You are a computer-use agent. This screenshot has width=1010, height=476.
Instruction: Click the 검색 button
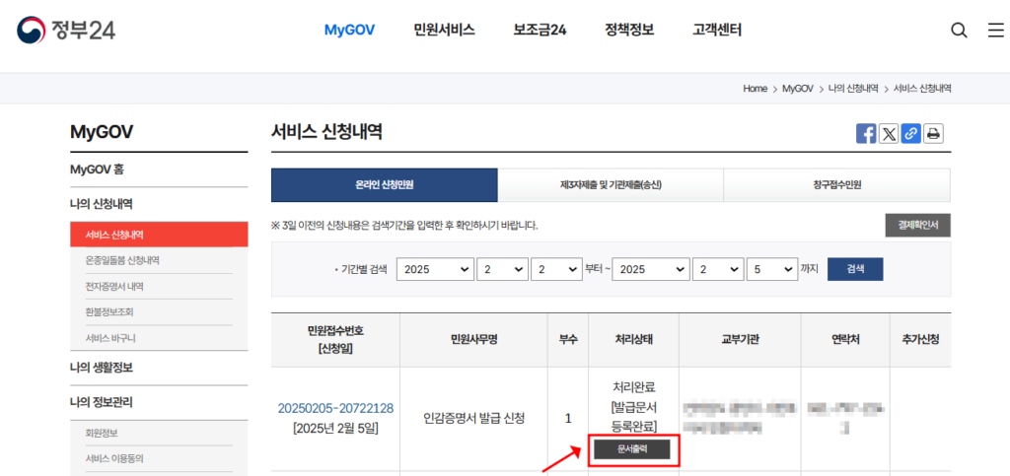(855, 269)
